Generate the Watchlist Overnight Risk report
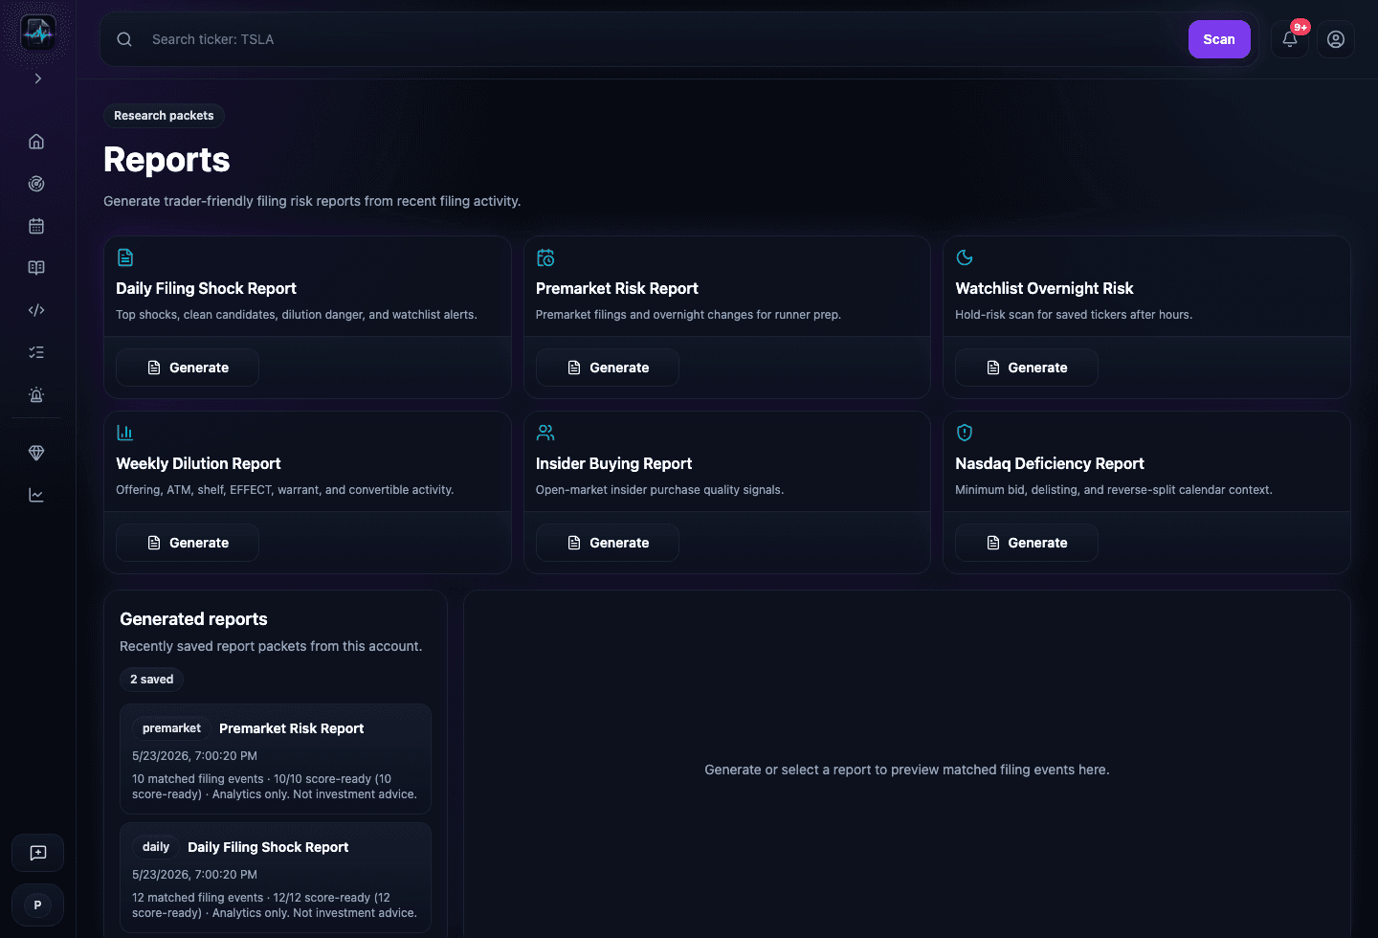The height and width of the screenshot is (938, 1378). (1027, 368)
